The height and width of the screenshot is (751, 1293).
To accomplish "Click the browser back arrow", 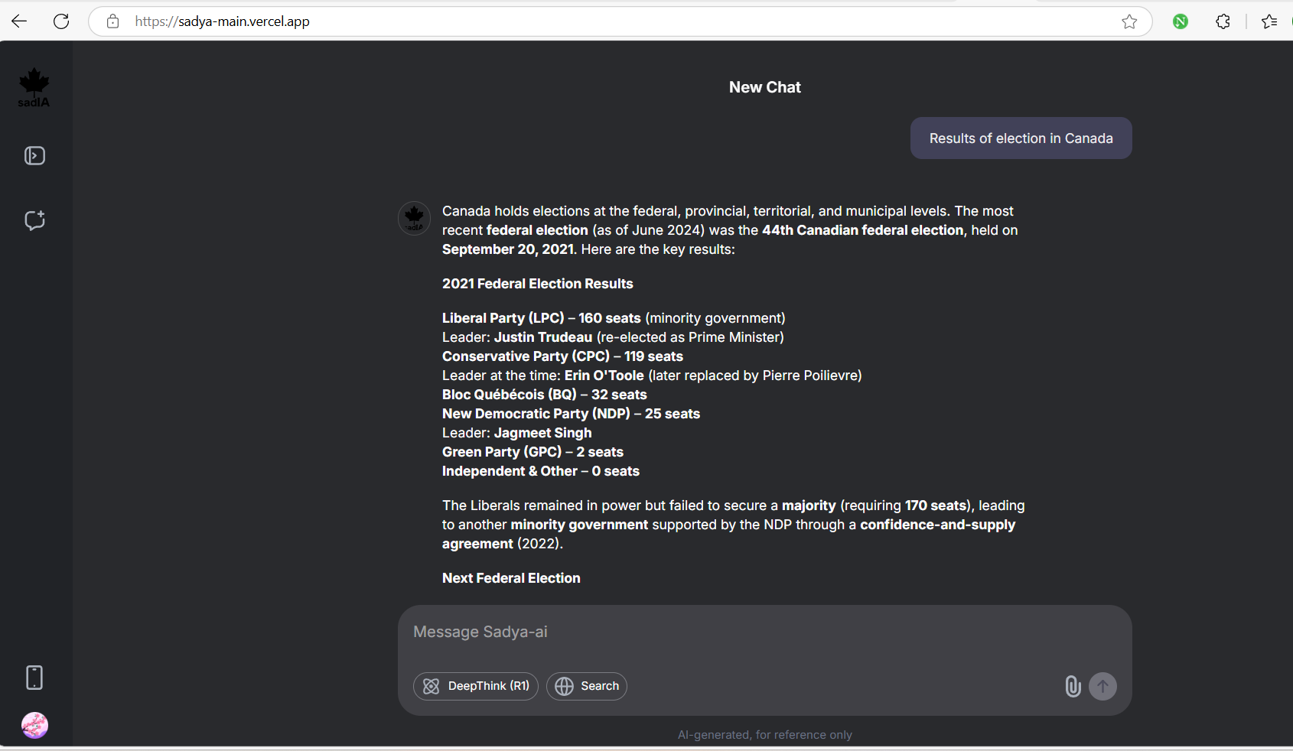I will [x=19, y=21].
